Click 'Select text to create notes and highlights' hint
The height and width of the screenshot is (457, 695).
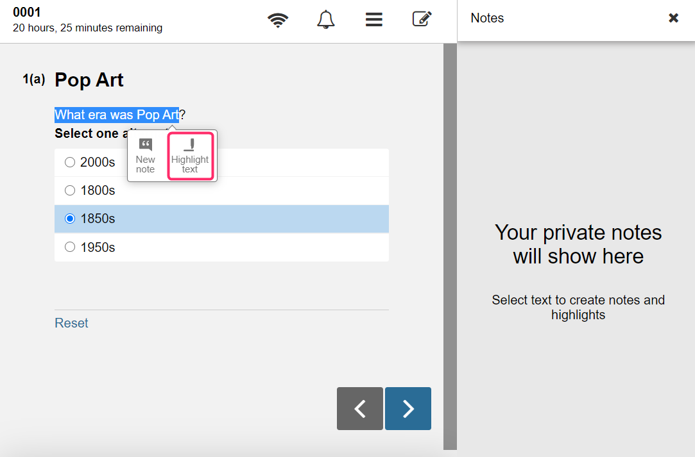click(578, 307)
